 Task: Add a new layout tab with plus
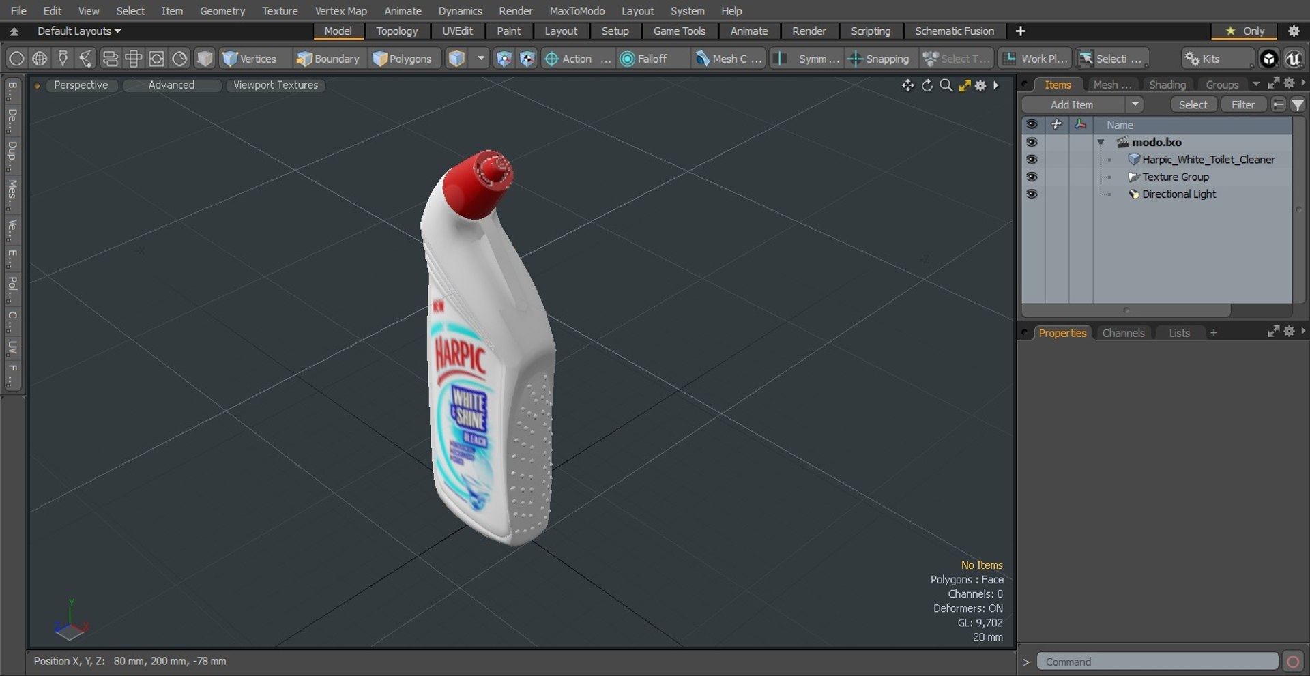tap(1020, 31)
